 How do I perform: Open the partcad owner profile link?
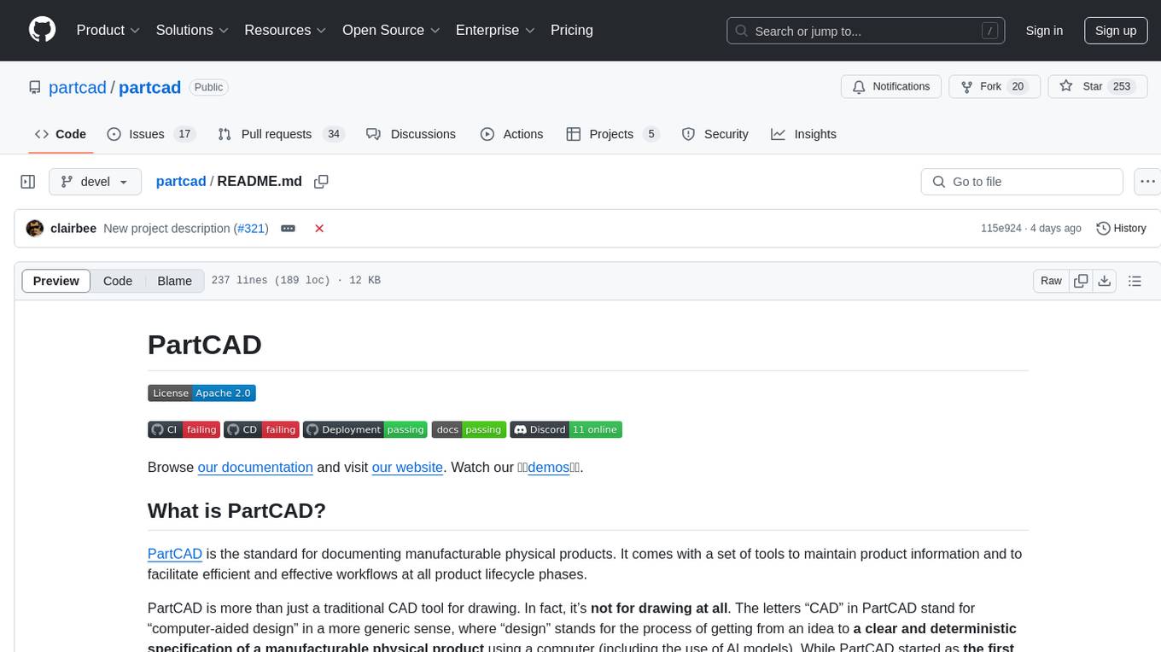coord(78,87)
